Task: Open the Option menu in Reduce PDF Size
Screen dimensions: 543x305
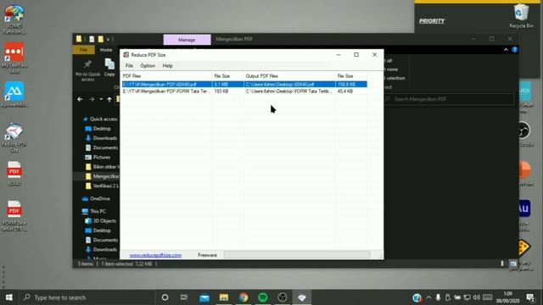Action: pos(148,66)
